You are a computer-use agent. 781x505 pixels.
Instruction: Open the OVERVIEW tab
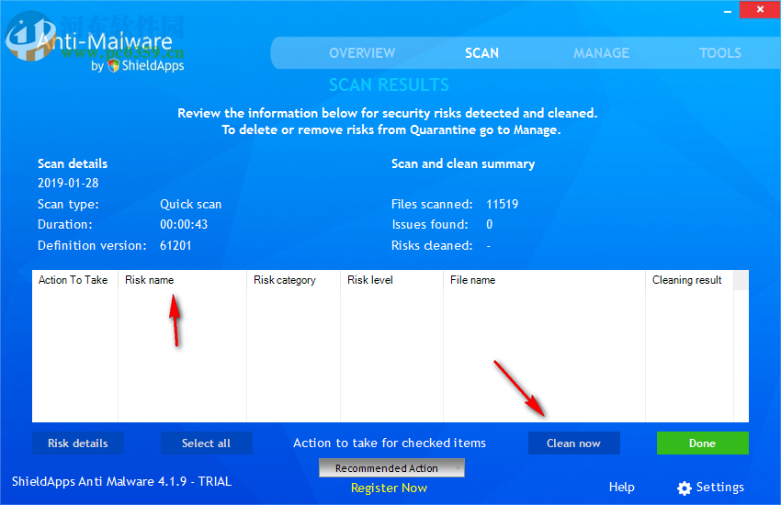(362, 52)
